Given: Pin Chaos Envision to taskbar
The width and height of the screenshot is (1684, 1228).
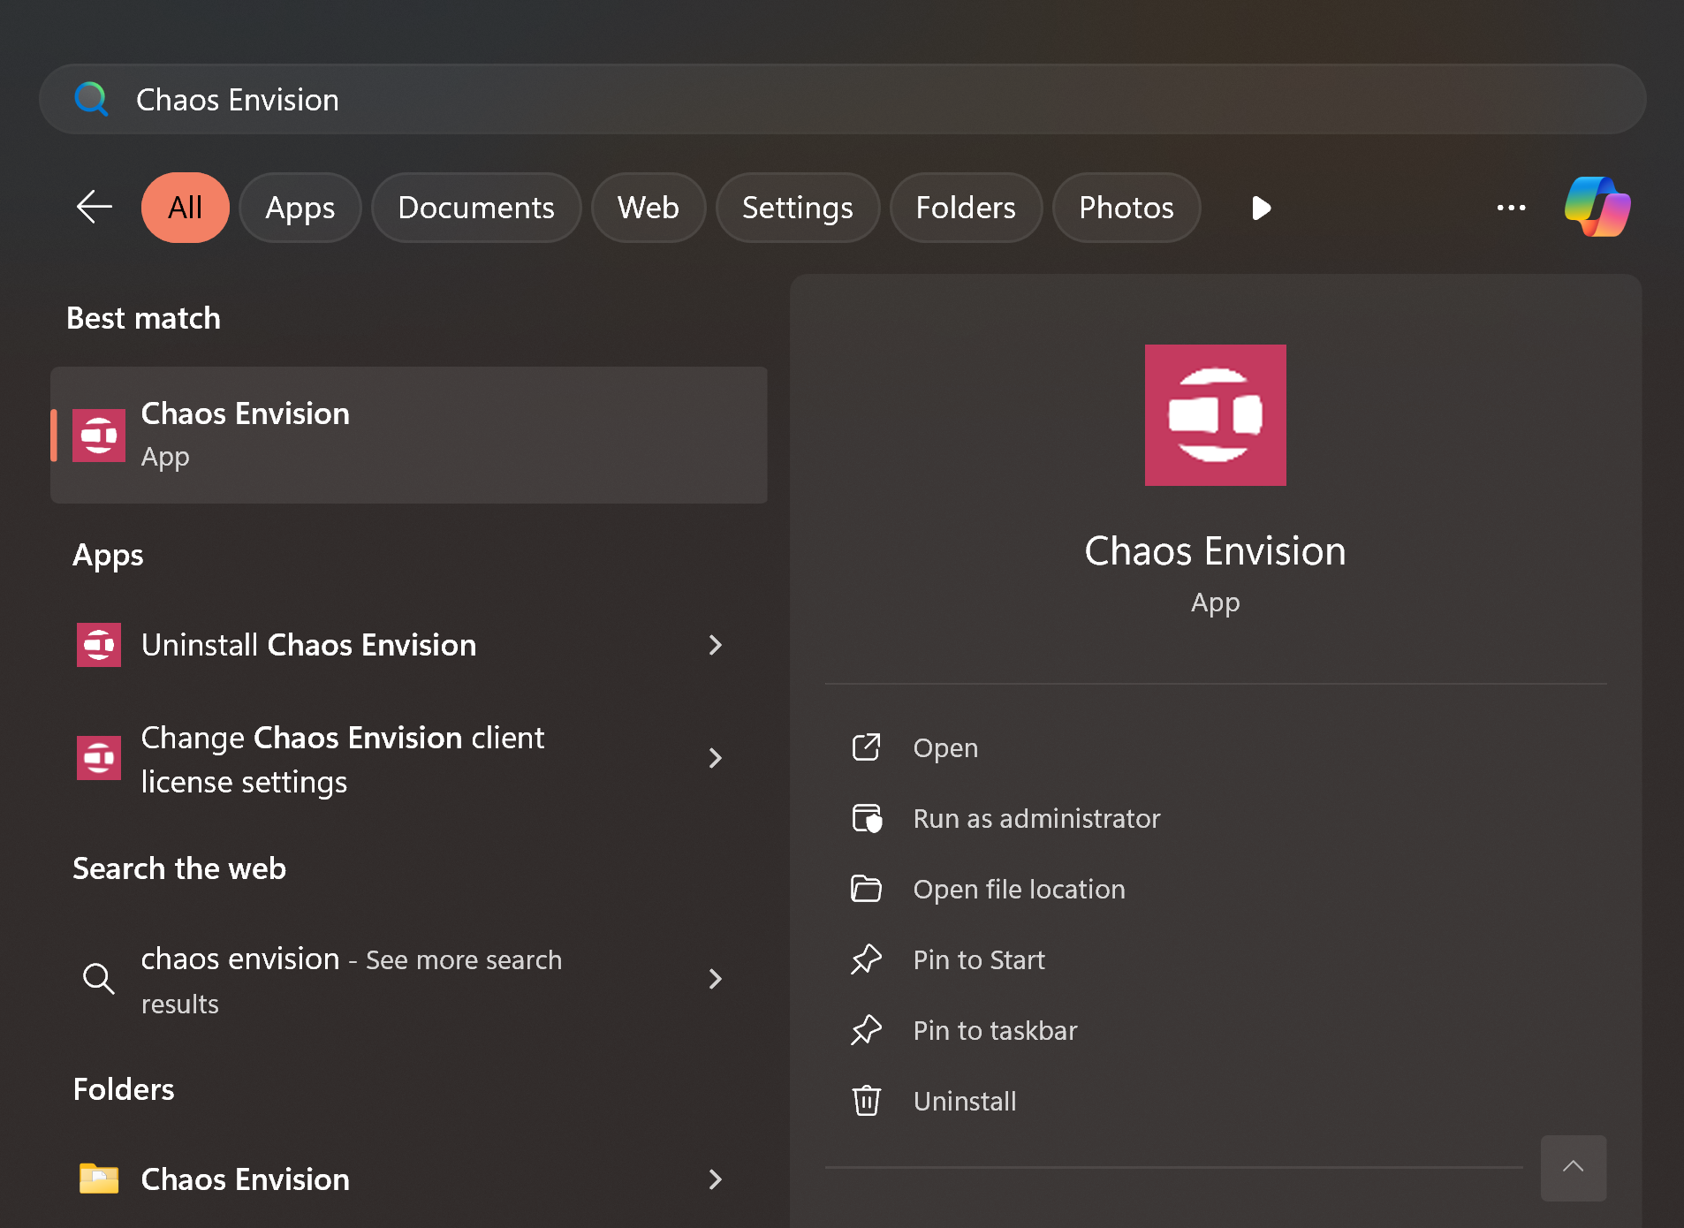Looking at the screenshot, I should [x=994, y=1031].
